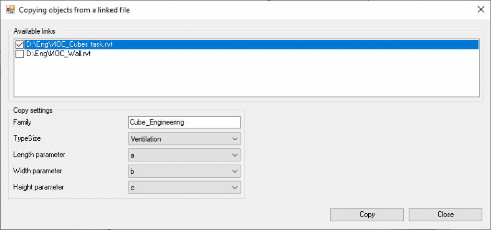Click the Copy settings group heading

coord(33,110)
